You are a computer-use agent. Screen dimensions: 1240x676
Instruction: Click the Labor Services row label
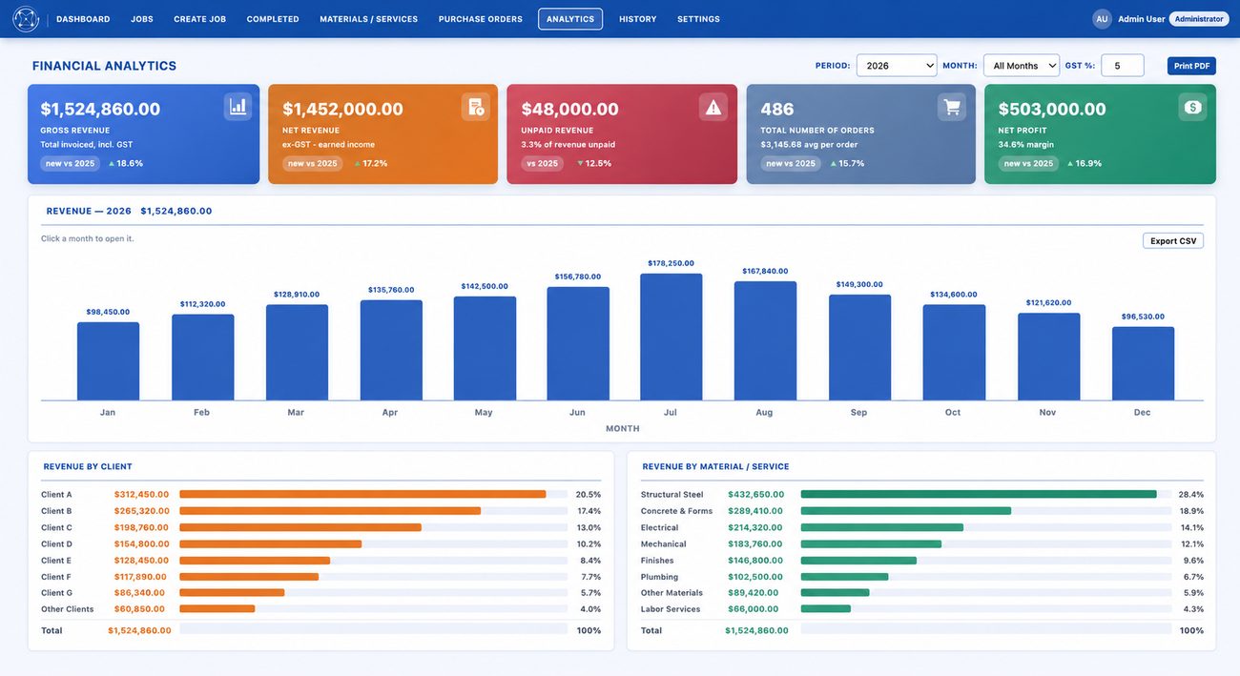point(671,609)
